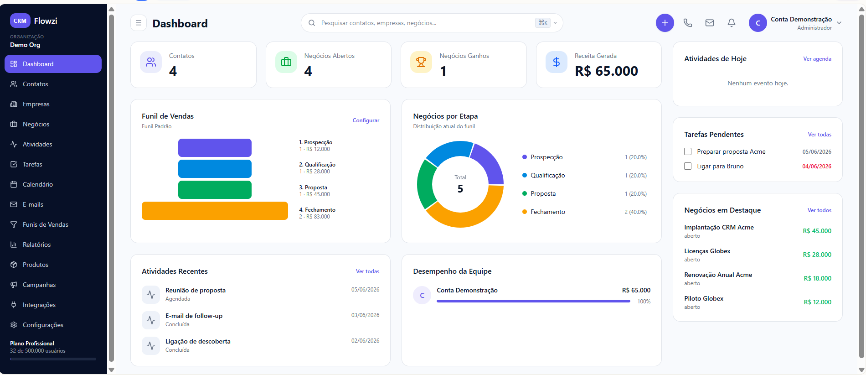Click the activity icon beside Ligação de descoberta
Image resolution: width=866 pixels, height=375 pixels.
(x=151, y=346)
